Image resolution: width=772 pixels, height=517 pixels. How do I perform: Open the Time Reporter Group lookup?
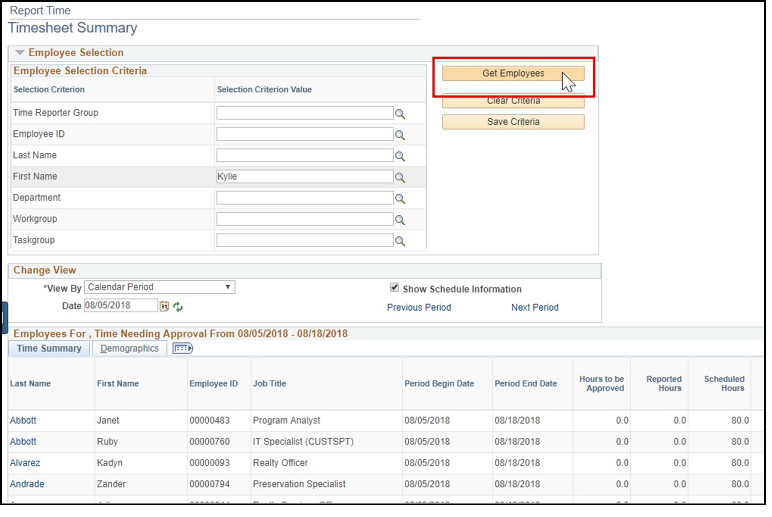pyautogui.click(x=401, y=113)
